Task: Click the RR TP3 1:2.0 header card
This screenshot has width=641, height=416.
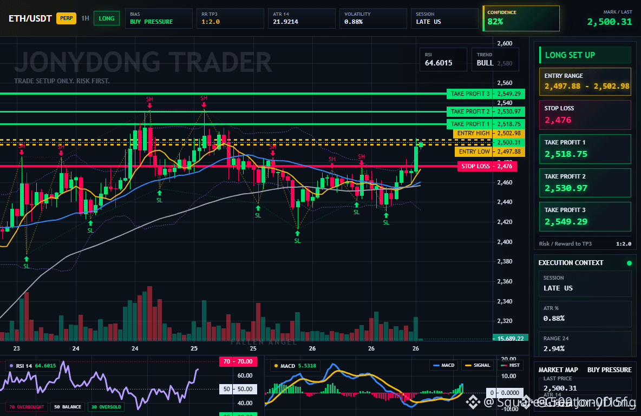Action: point(230,18)
